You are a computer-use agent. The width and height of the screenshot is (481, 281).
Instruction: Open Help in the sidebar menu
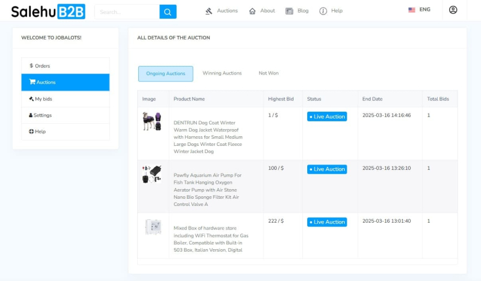pyautogui.click(x=40, y=131)
